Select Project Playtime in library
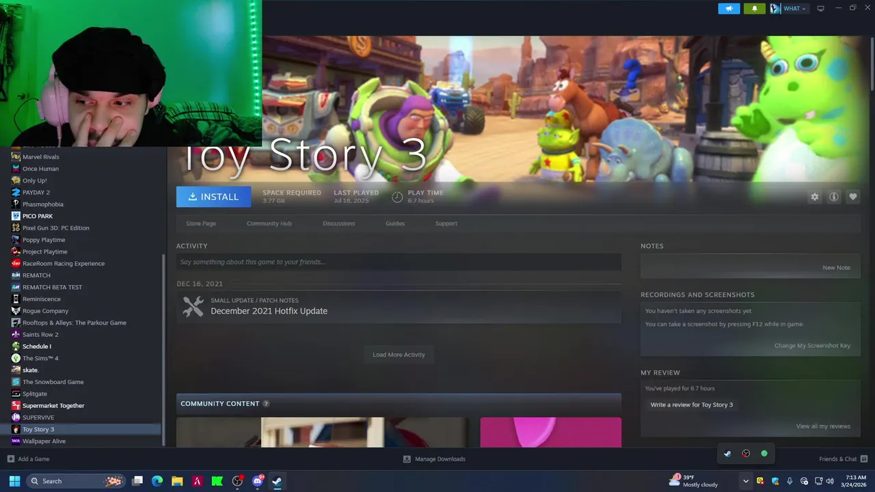 click(x=45, y=251)
